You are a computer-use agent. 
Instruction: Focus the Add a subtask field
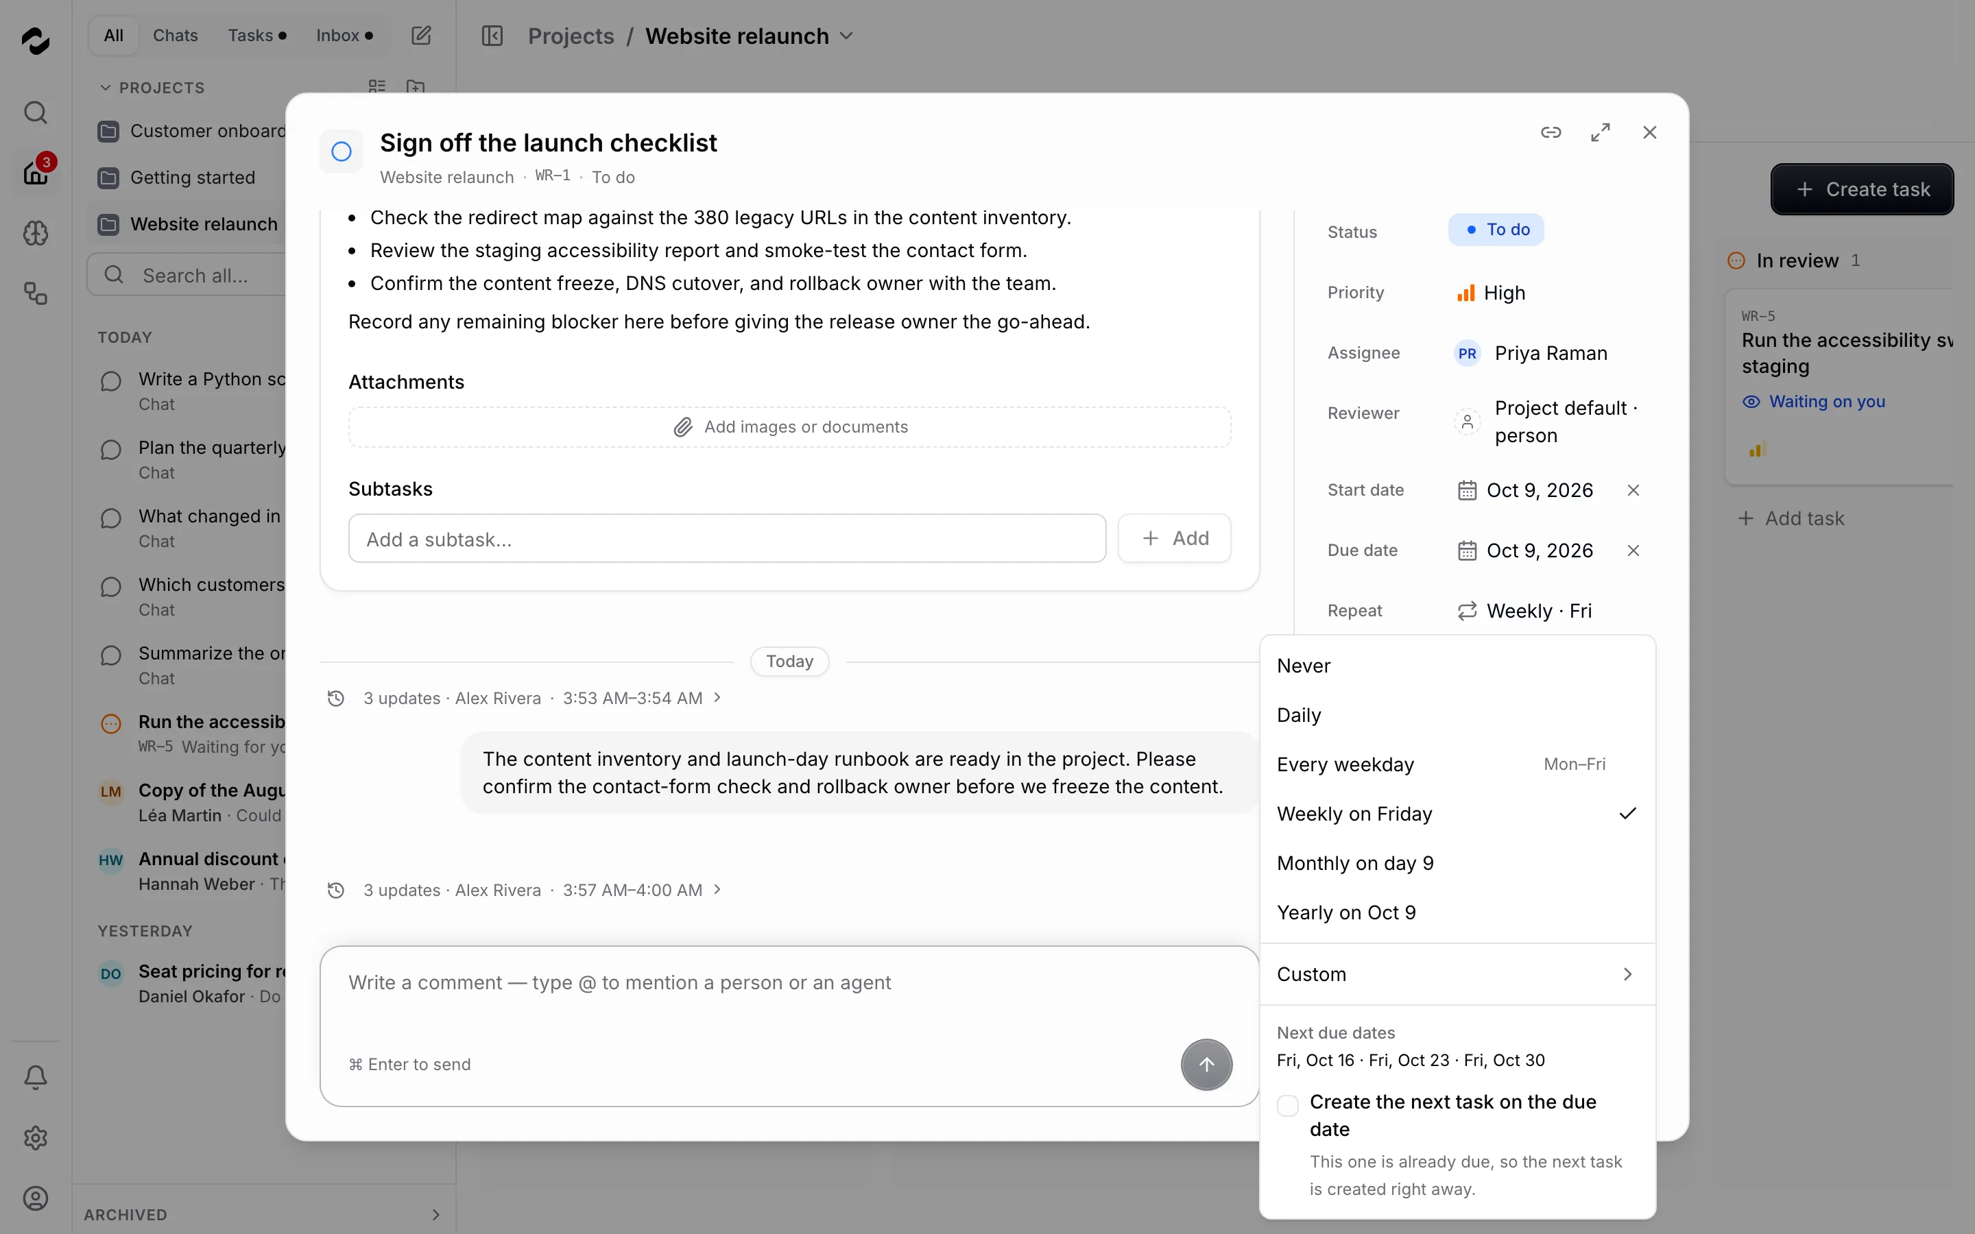coord(726,539)
